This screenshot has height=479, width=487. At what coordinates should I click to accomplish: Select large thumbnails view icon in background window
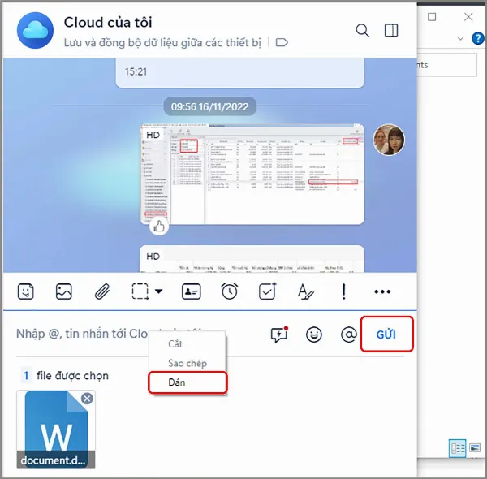(475, 448)
